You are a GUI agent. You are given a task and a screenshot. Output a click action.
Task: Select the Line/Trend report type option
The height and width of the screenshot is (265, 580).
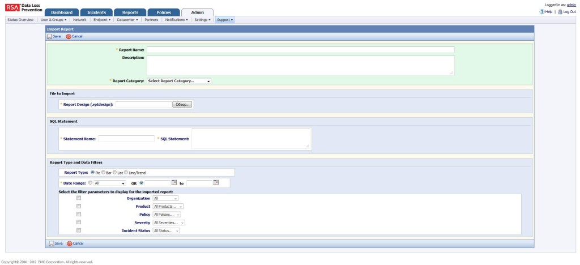[x=127, y=172]
